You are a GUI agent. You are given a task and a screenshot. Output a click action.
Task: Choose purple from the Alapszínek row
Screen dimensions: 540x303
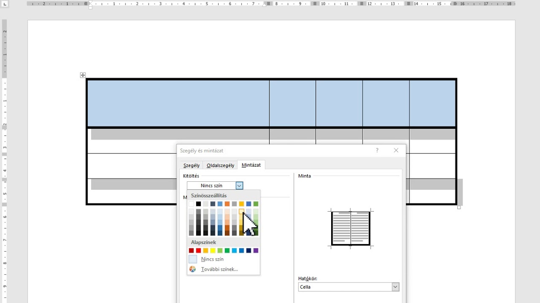tap(256, 250)
